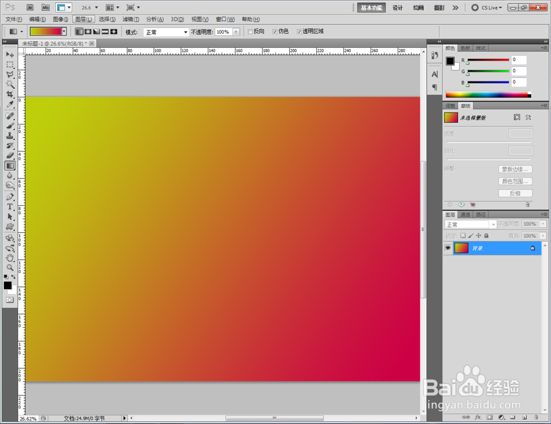Open the gradient picker dropdown arrow
The image size is (551, 424).
(64, 31)
